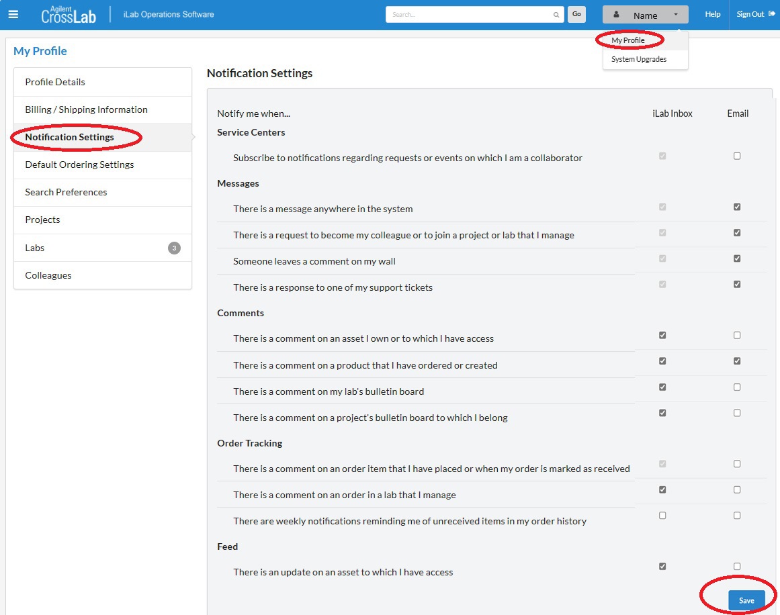This screenshot has height=615, width=780.
Task: Click the Sign Out arrow icon
Action: point(772,14)
